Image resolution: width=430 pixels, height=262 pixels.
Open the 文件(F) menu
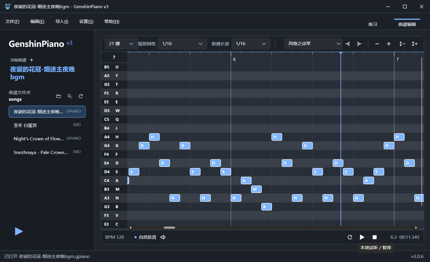(x=13, y=22)
